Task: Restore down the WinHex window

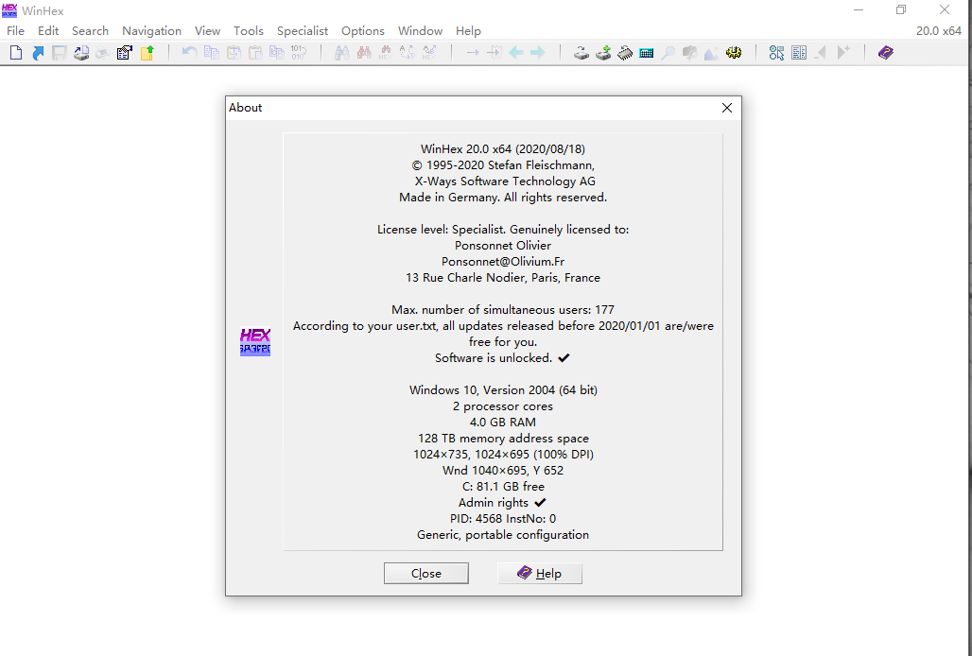Action: (x=901, y=9)
